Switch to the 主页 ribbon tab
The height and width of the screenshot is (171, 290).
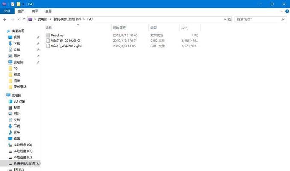pyautogui.click(x=21, y=11)
